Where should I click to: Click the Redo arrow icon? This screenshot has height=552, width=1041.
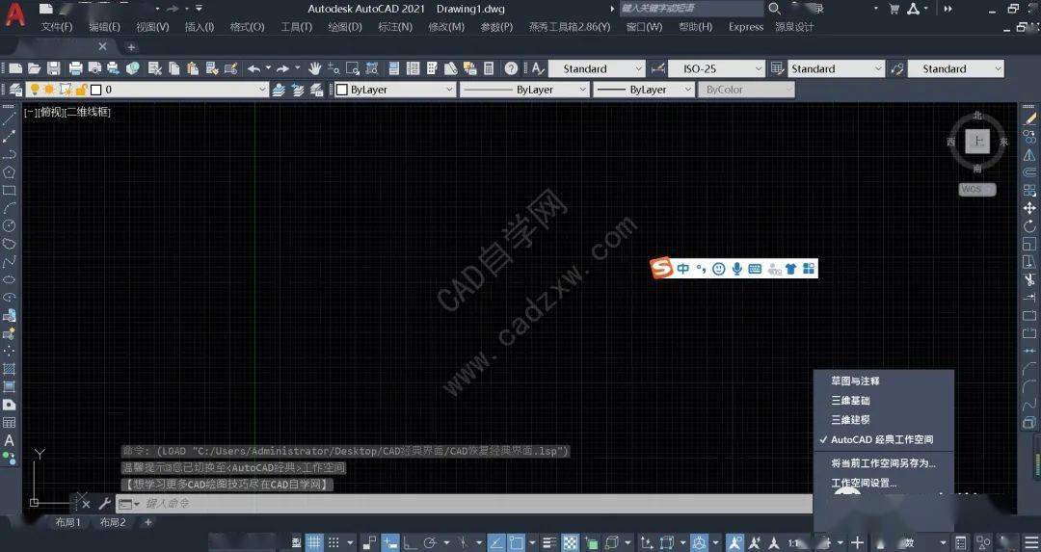point(282,68)
